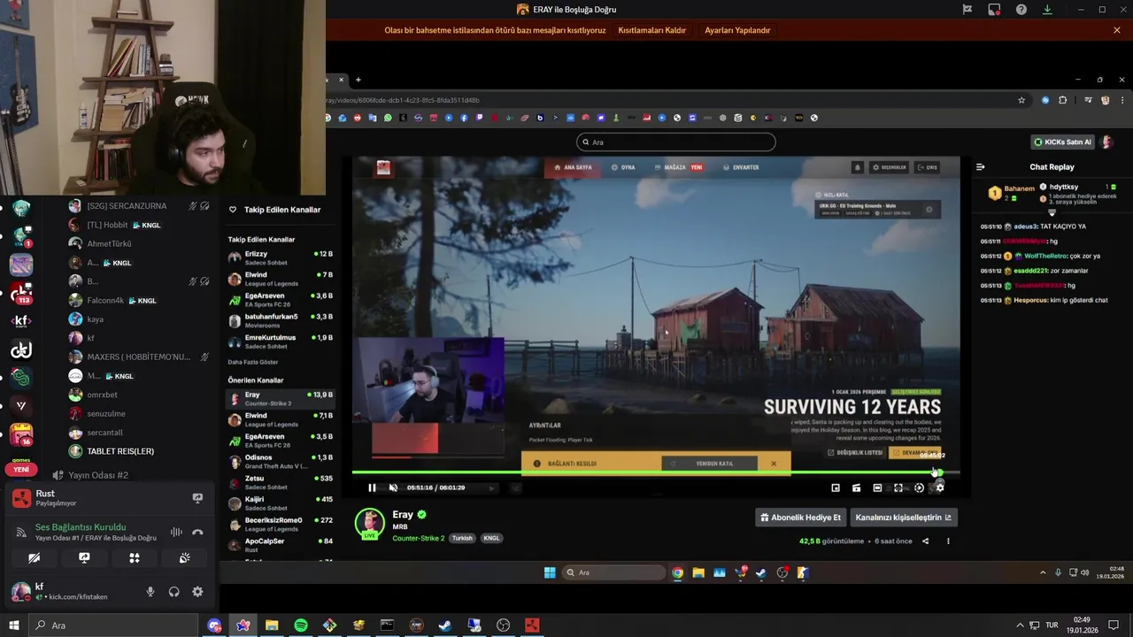1133x637 pixels.
Task: Open the video's three-dot options menu
Action: click(x=948, y=541)
